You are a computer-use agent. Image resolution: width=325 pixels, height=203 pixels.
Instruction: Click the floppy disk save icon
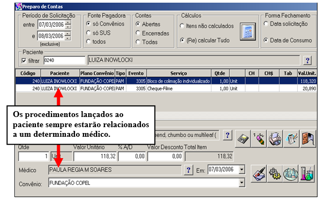243,139
